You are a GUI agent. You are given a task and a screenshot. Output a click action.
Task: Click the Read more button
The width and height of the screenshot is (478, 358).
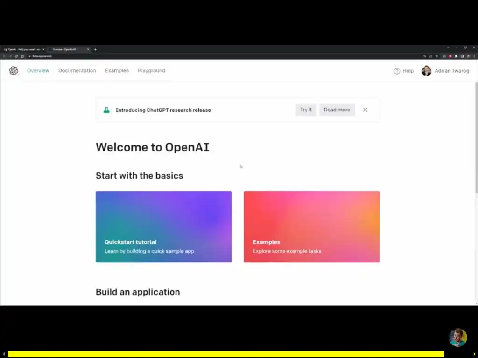[x=337, y=110]
